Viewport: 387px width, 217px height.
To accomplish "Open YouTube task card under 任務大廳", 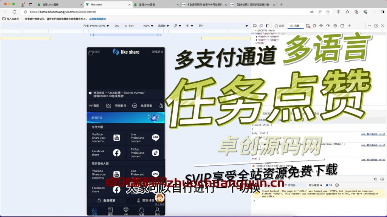I will (x=106, y=138).
